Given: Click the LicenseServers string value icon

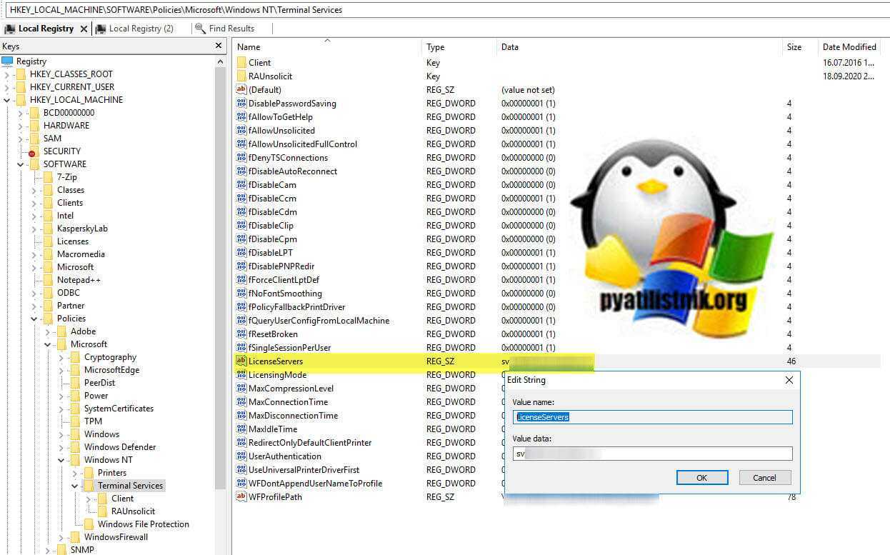Looking at the screenshot, I should click(x=241, y=361).
